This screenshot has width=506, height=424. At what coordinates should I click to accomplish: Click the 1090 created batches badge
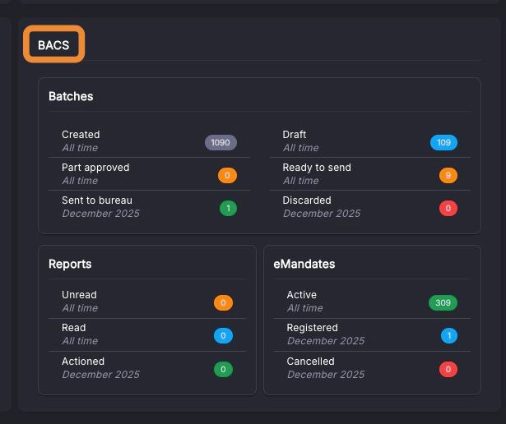(221, 142)
